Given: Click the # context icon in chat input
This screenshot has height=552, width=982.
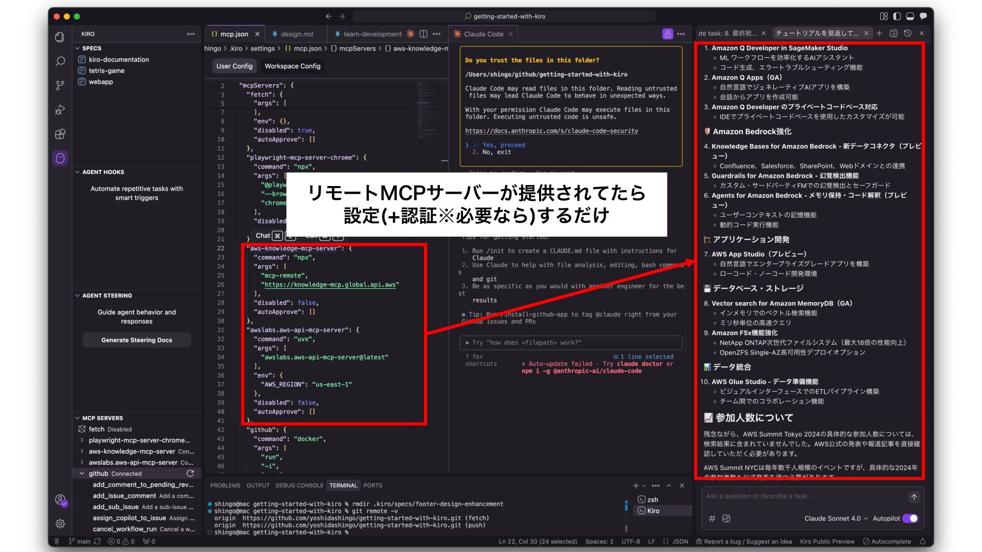Looking at the screenshot, I should (x=712, y=518).
